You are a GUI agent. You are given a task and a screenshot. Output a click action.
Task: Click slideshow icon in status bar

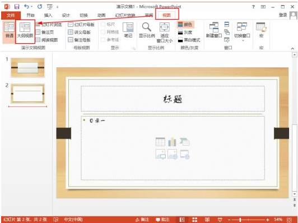point(220,220)
